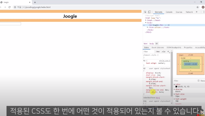Select h1 in breadcrumb trail

pos(157,44)
